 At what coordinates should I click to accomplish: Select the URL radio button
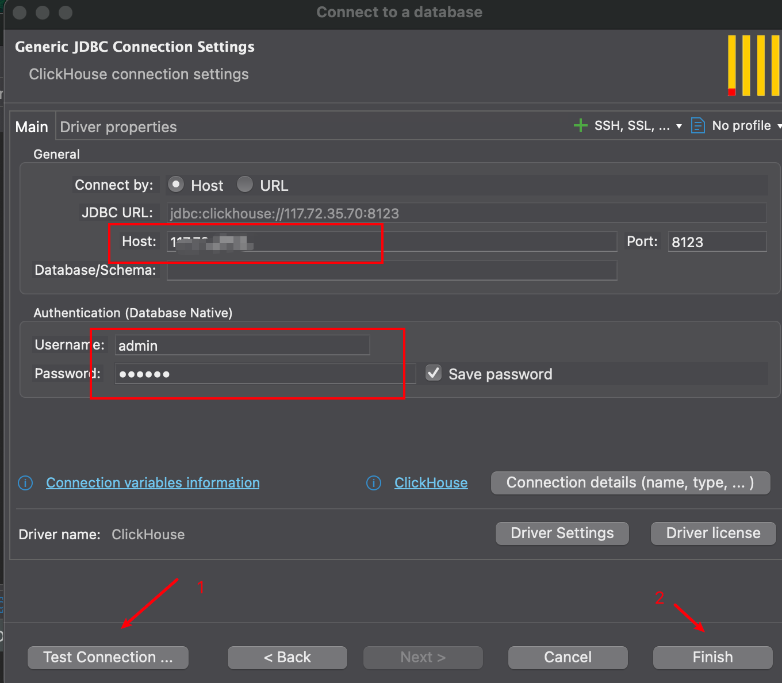(245, 185)
